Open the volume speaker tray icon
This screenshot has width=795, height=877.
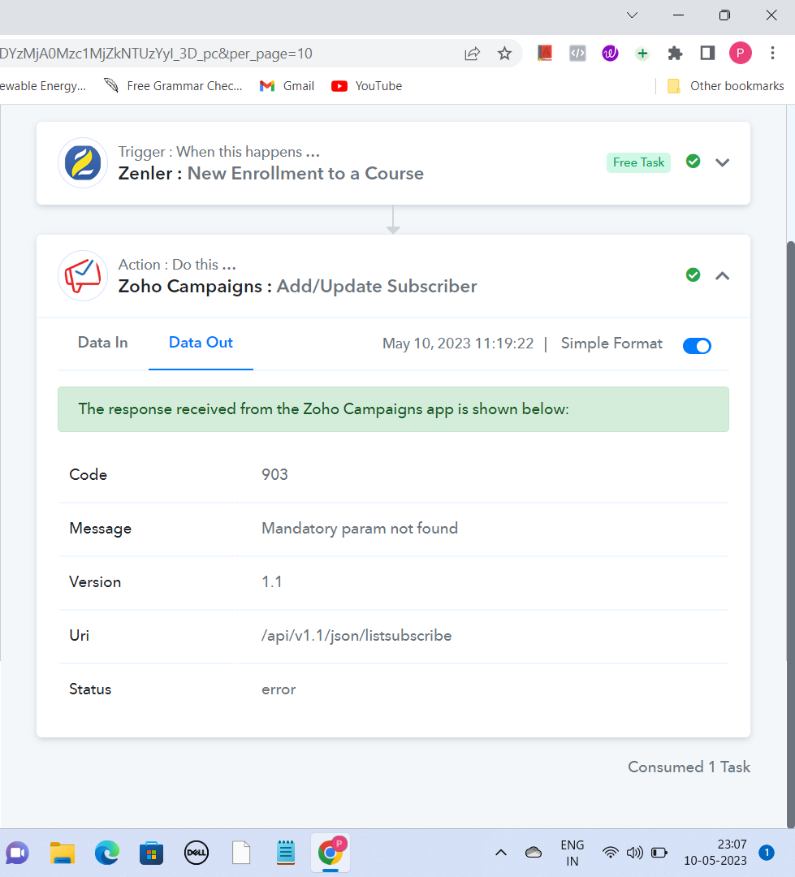click(x=634, y=853)
